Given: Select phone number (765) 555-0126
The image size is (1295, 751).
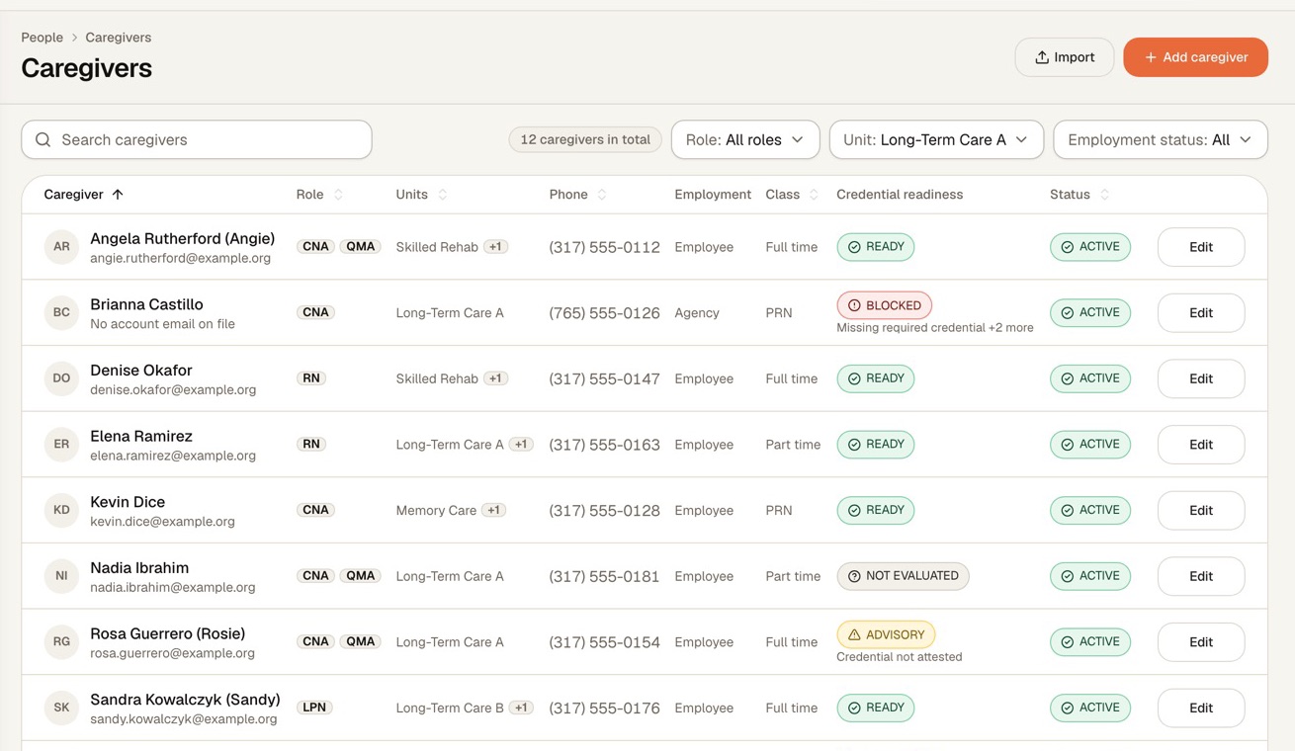Looking at the screenshot, I should (x=604, y=313).
